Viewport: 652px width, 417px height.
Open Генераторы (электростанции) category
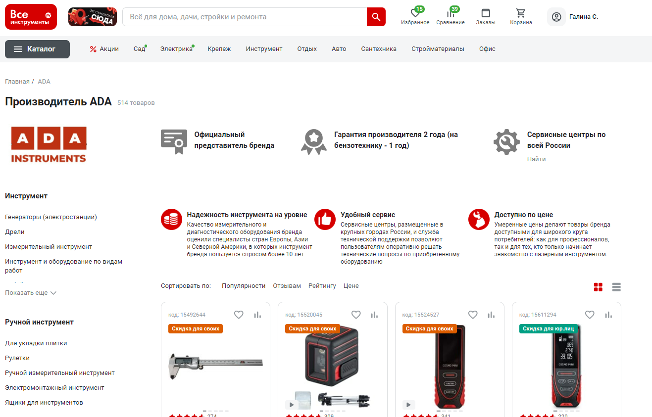[51, 217]
